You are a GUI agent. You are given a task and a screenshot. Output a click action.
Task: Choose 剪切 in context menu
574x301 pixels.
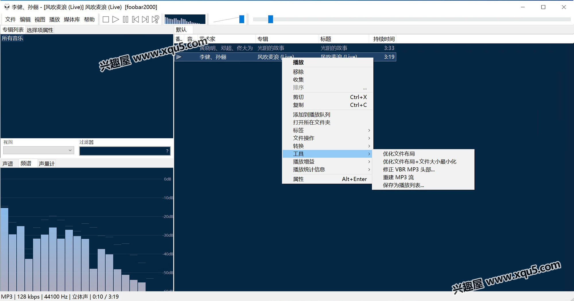(x=327, y=97)
